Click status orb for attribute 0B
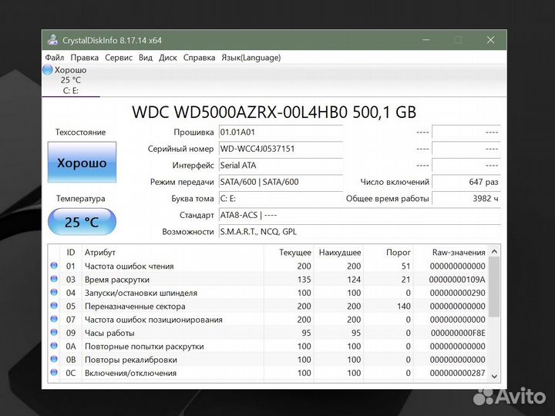Image resolution: width=555 pixels, height=416 pixels. [54, 359]
